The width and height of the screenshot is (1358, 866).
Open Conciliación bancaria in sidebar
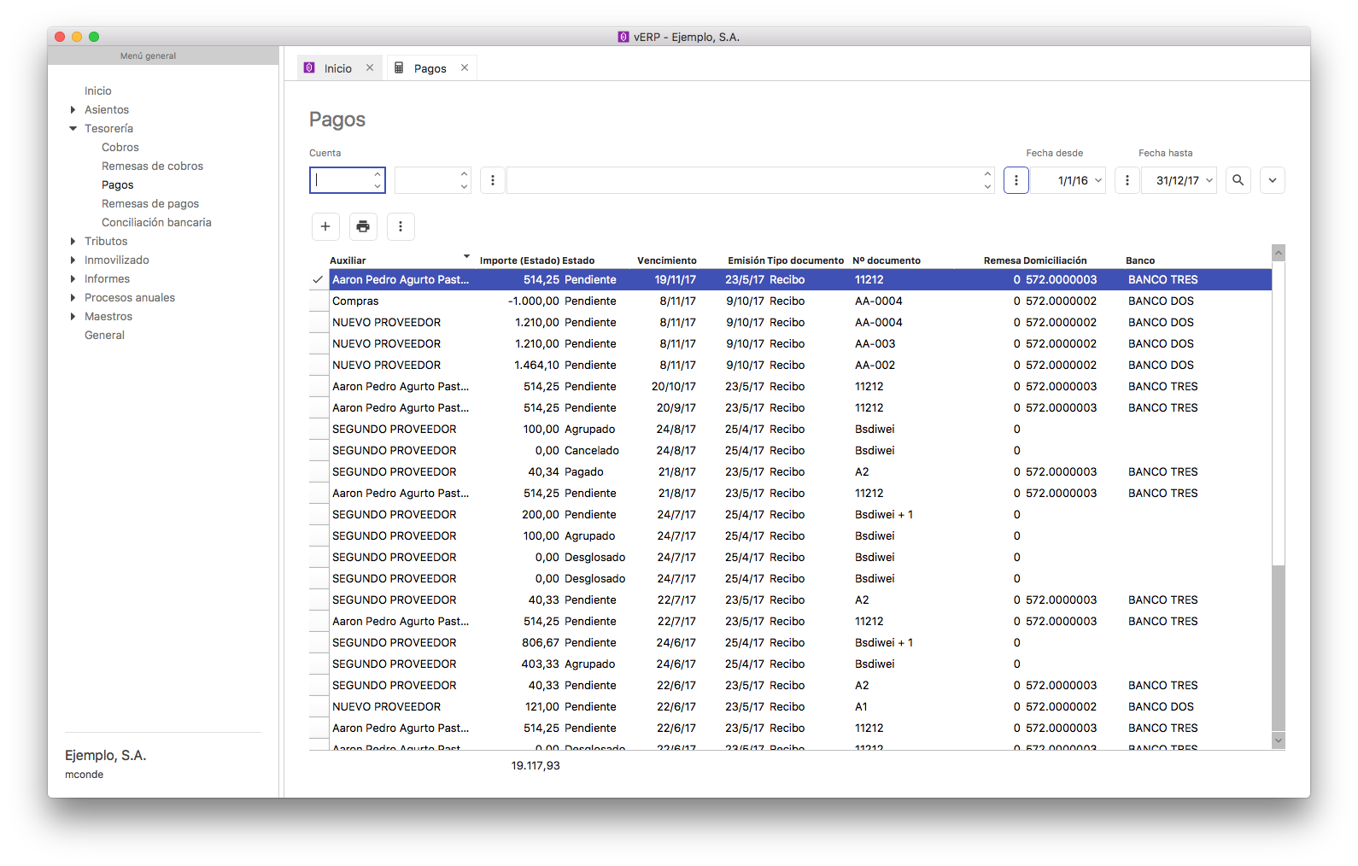[x=156, y=222]
